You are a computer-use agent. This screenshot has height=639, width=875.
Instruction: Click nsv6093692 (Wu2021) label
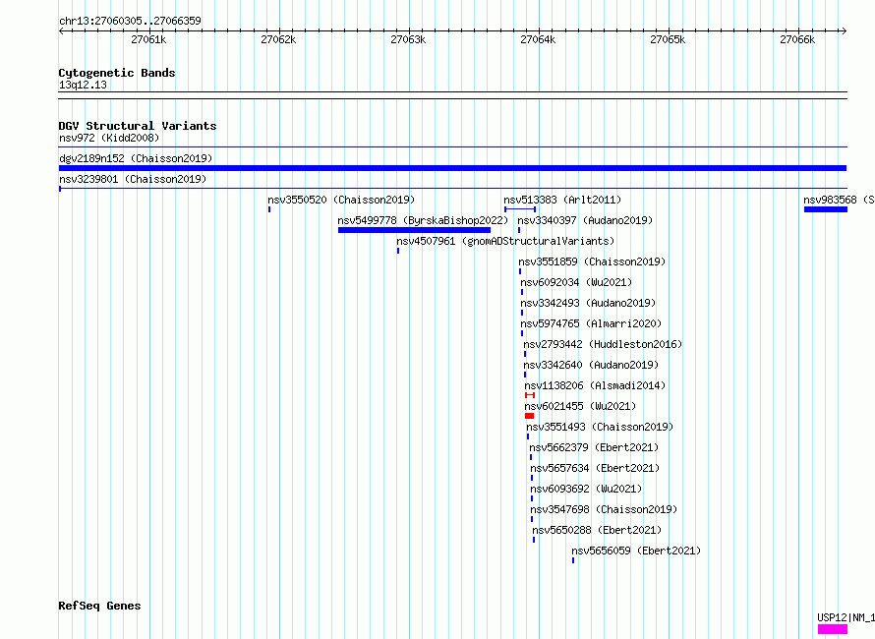click(x=587, y=489)
